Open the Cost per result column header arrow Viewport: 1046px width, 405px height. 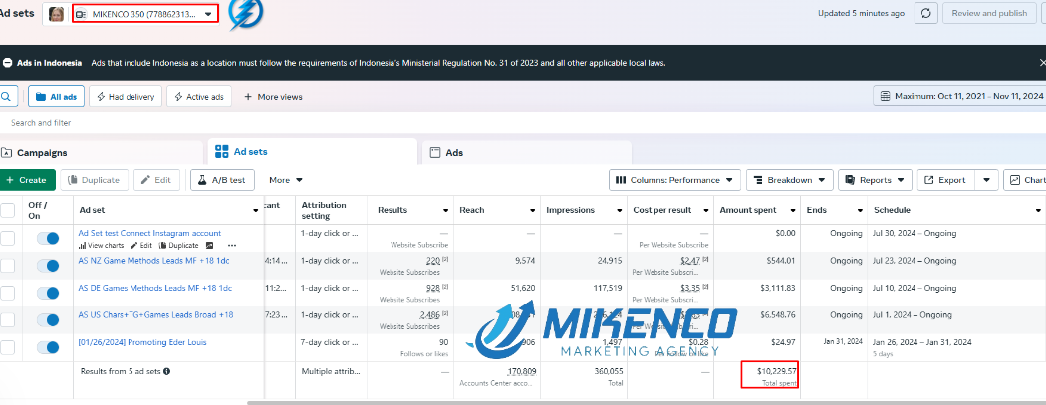click(x=705, y=211)
